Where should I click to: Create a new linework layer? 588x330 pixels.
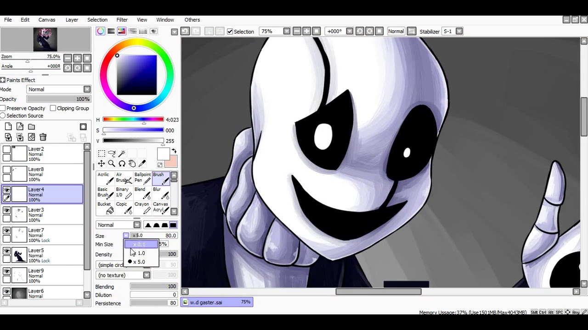tap(20, 127)
